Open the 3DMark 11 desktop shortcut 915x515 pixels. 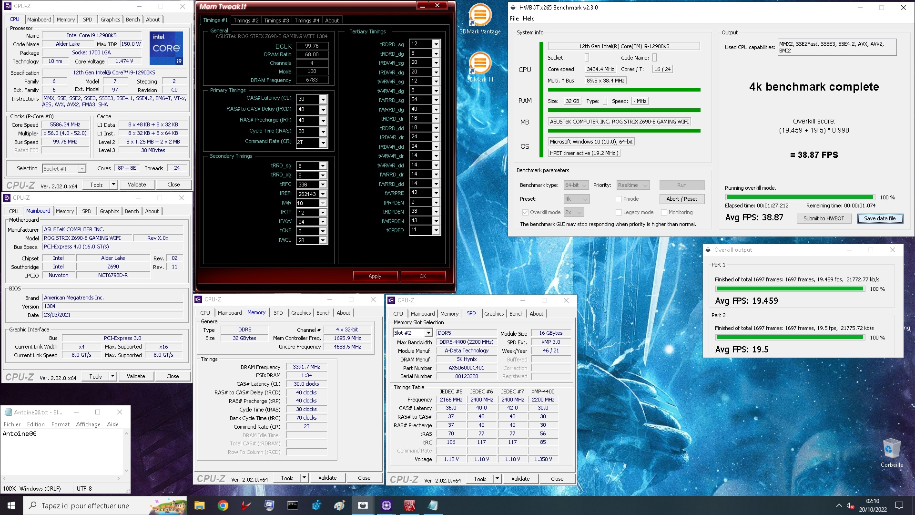(x=480, y=67)
